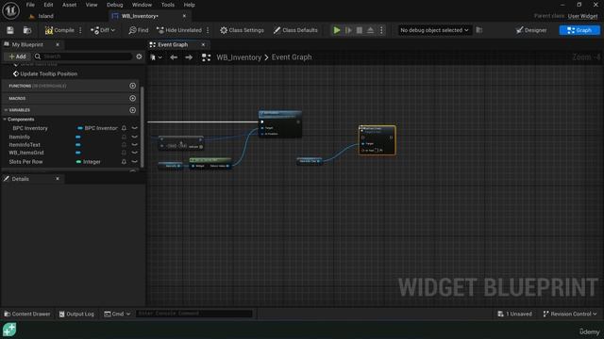Compile the WB_Inventory blueprint
Image resolution: width=604 pixels, height=339 pixels.
tap(59, 30)
